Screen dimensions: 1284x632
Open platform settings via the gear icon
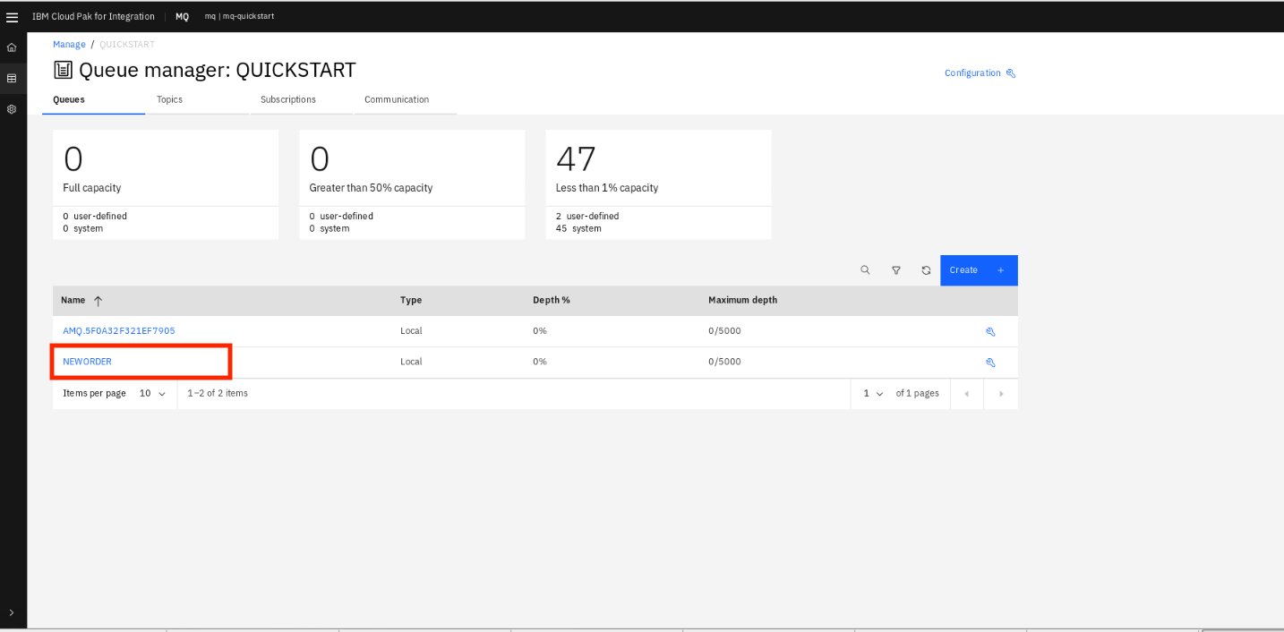(x=12, y=109)
